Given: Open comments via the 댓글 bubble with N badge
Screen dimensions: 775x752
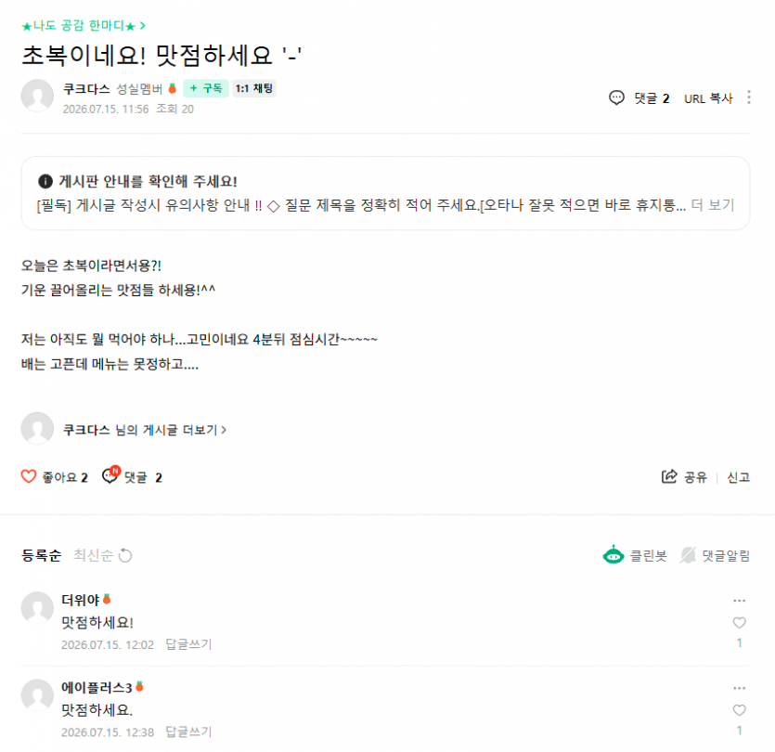Looking at the screenshot, I should point(110,475).
